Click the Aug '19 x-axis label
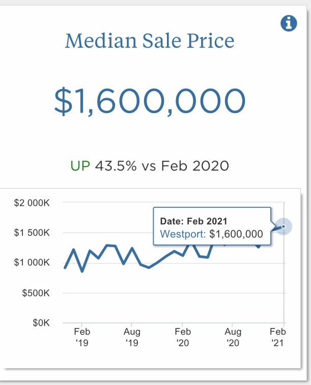The image size is (311, 385). point(132,338)
